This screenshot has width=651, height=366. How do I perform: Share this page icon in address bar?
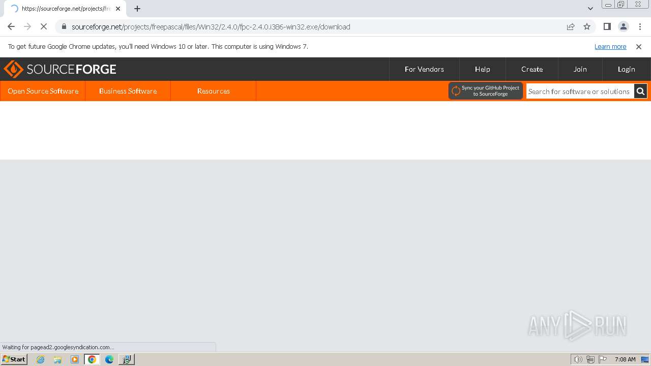click(x=571, y=26)
